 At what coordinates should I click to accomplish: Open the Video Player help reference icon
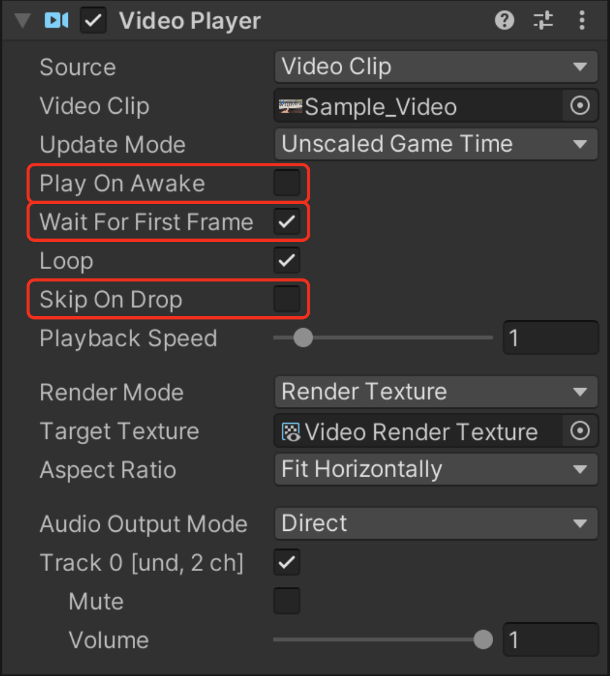coord(504,20)
